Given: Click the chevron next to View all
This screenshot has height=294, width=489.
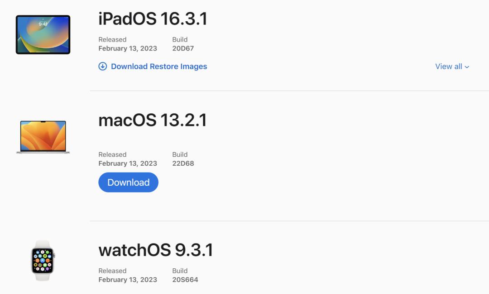Looking at the screenshot, I should click(467, 66).
